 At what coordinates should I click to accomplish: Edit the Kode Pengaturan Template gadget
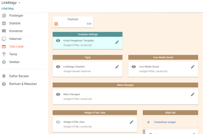click(x=117, y=42)
